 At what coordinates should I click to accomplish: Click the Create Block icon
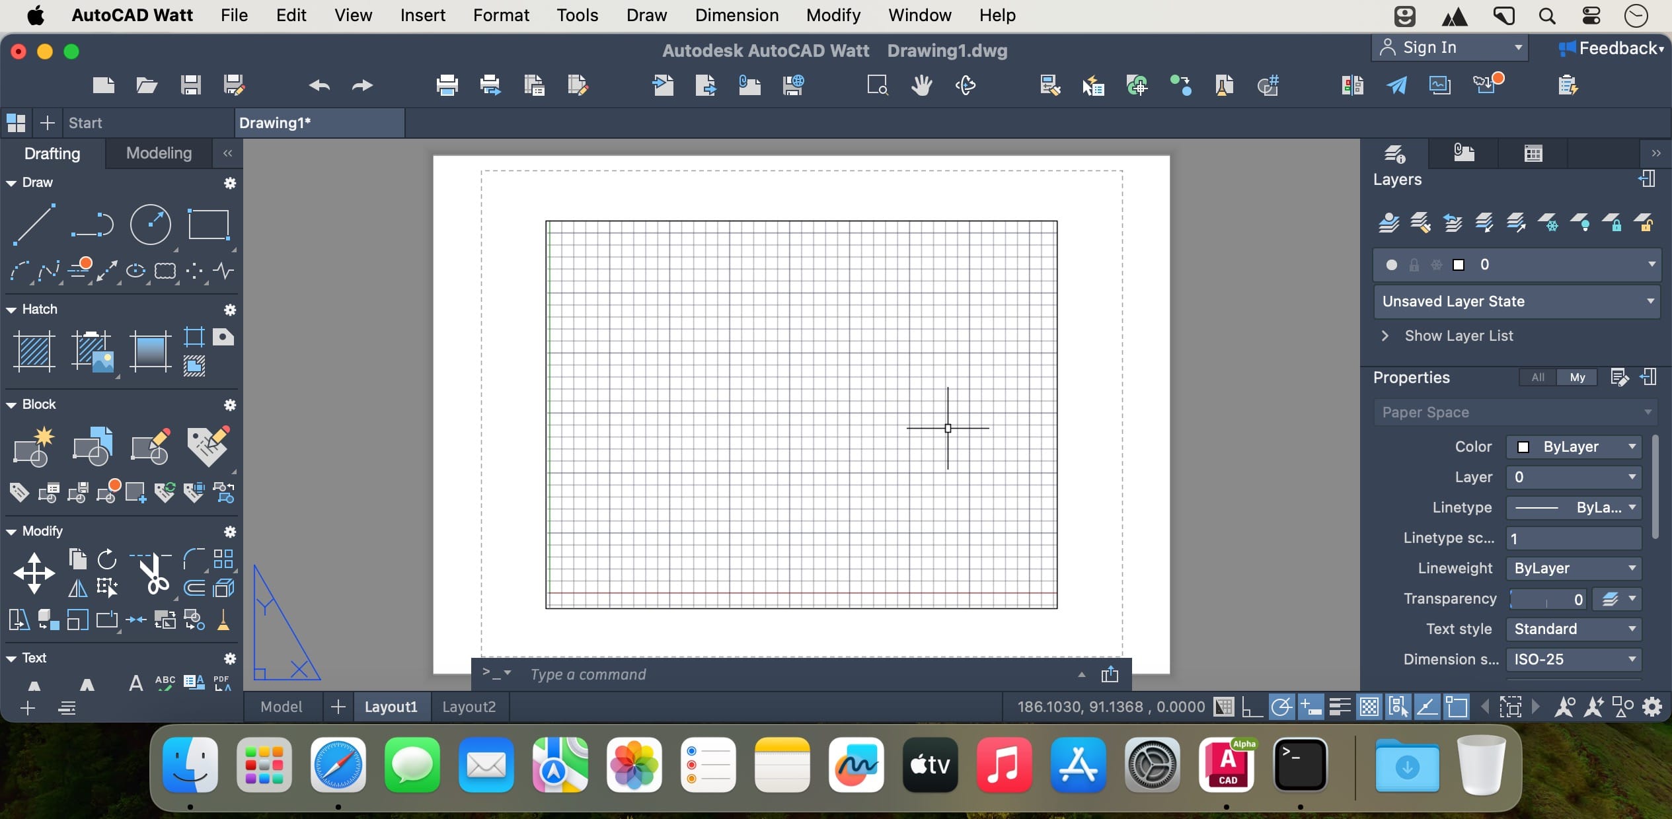tap(34, 446)
